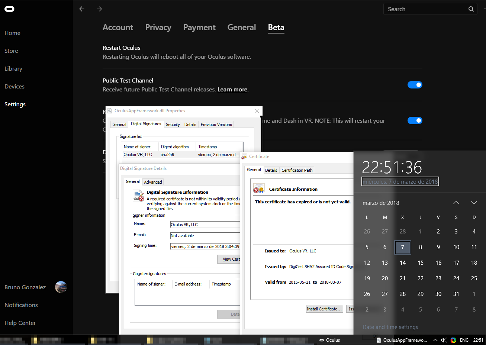Select Digital Signatures tab
Viewport: 486px width, 345px height.
[146, 124]
